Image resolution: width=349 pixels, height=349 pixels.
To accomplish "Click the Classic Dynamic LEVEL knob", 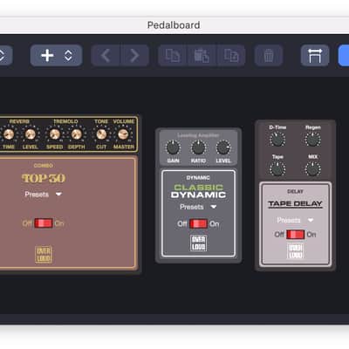I will (x=223, y=147).
